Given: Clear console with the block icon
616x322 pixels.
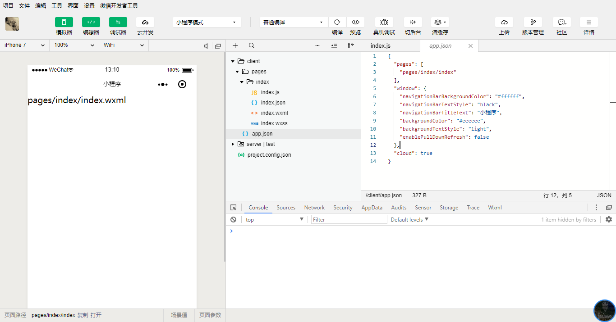Looking at the screenshot, I should pyautogui.click(x=233, y=220).
